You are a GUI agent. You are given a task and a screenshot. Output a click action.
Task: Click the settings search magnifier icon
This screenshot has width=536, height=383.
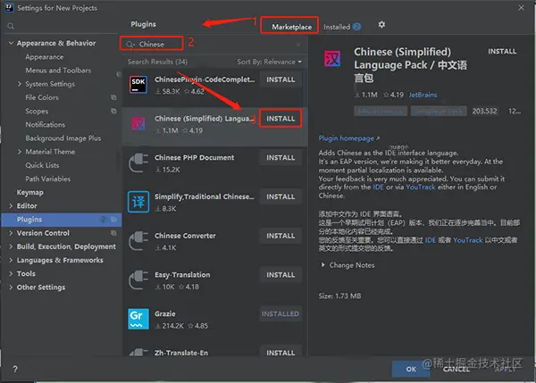11,26
